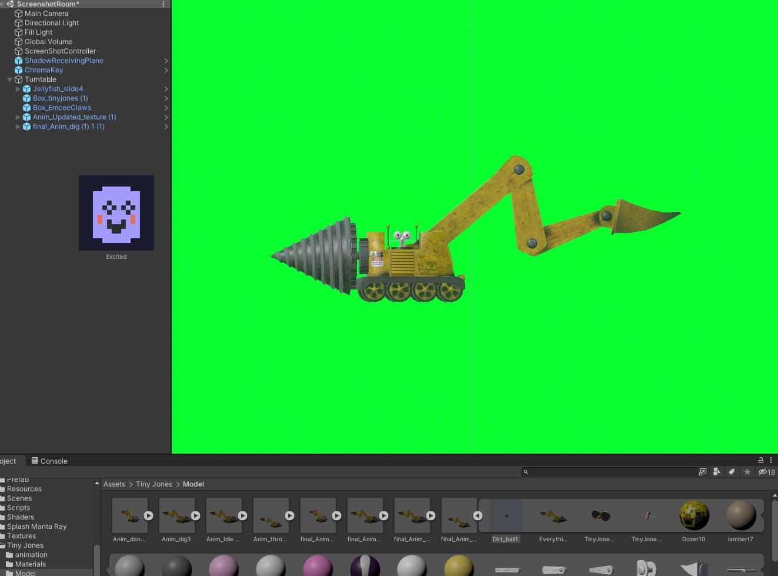The height and width of the screenshot is (576, 778).
Task: Click the ChromaKey prefab cube icon
Action: coord(18,70)
